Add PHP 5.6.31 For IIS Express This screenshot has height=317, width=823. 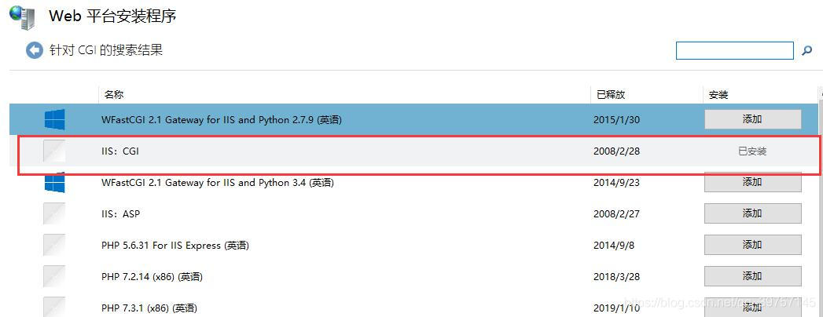(752, 245)
